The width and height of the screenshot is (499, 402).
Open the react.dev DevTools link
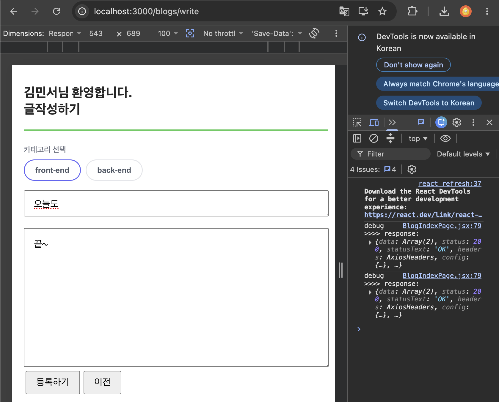(x=423, y=215)
